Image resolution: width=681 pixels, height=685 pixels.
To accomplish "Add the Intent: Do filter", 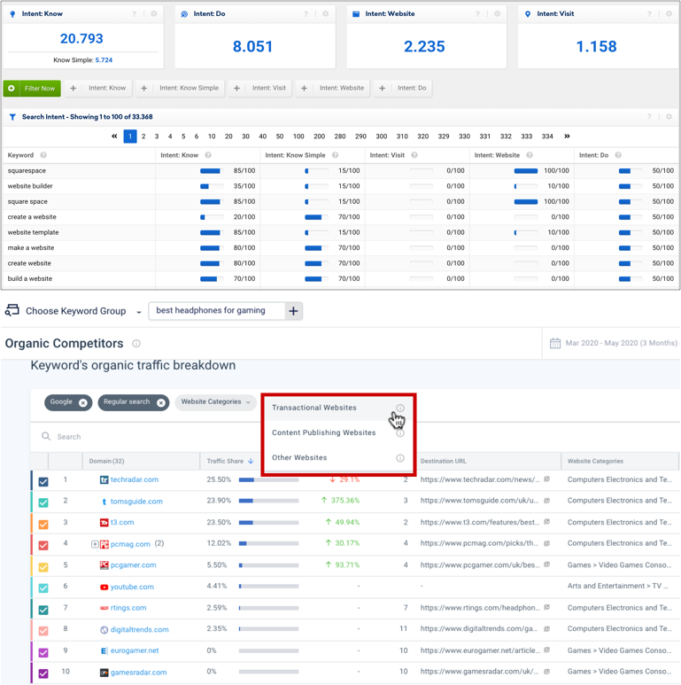I will pyautogui.click(x=403, y=89).
